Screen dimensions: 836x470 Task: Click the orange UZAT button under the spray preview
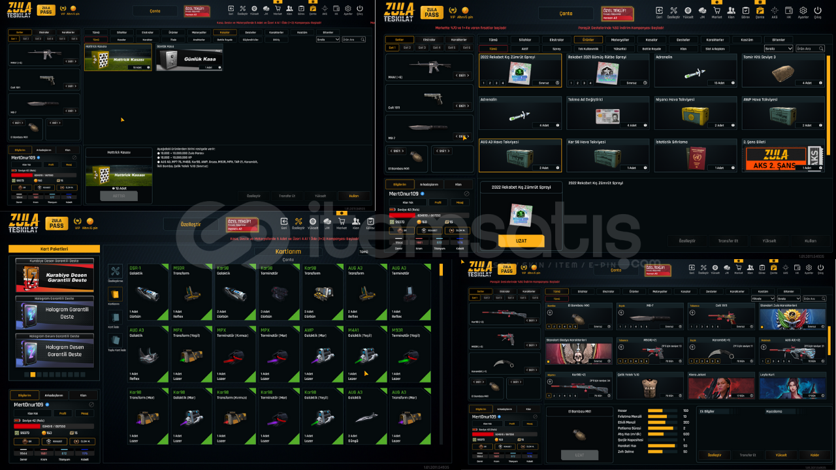(521, 241)
